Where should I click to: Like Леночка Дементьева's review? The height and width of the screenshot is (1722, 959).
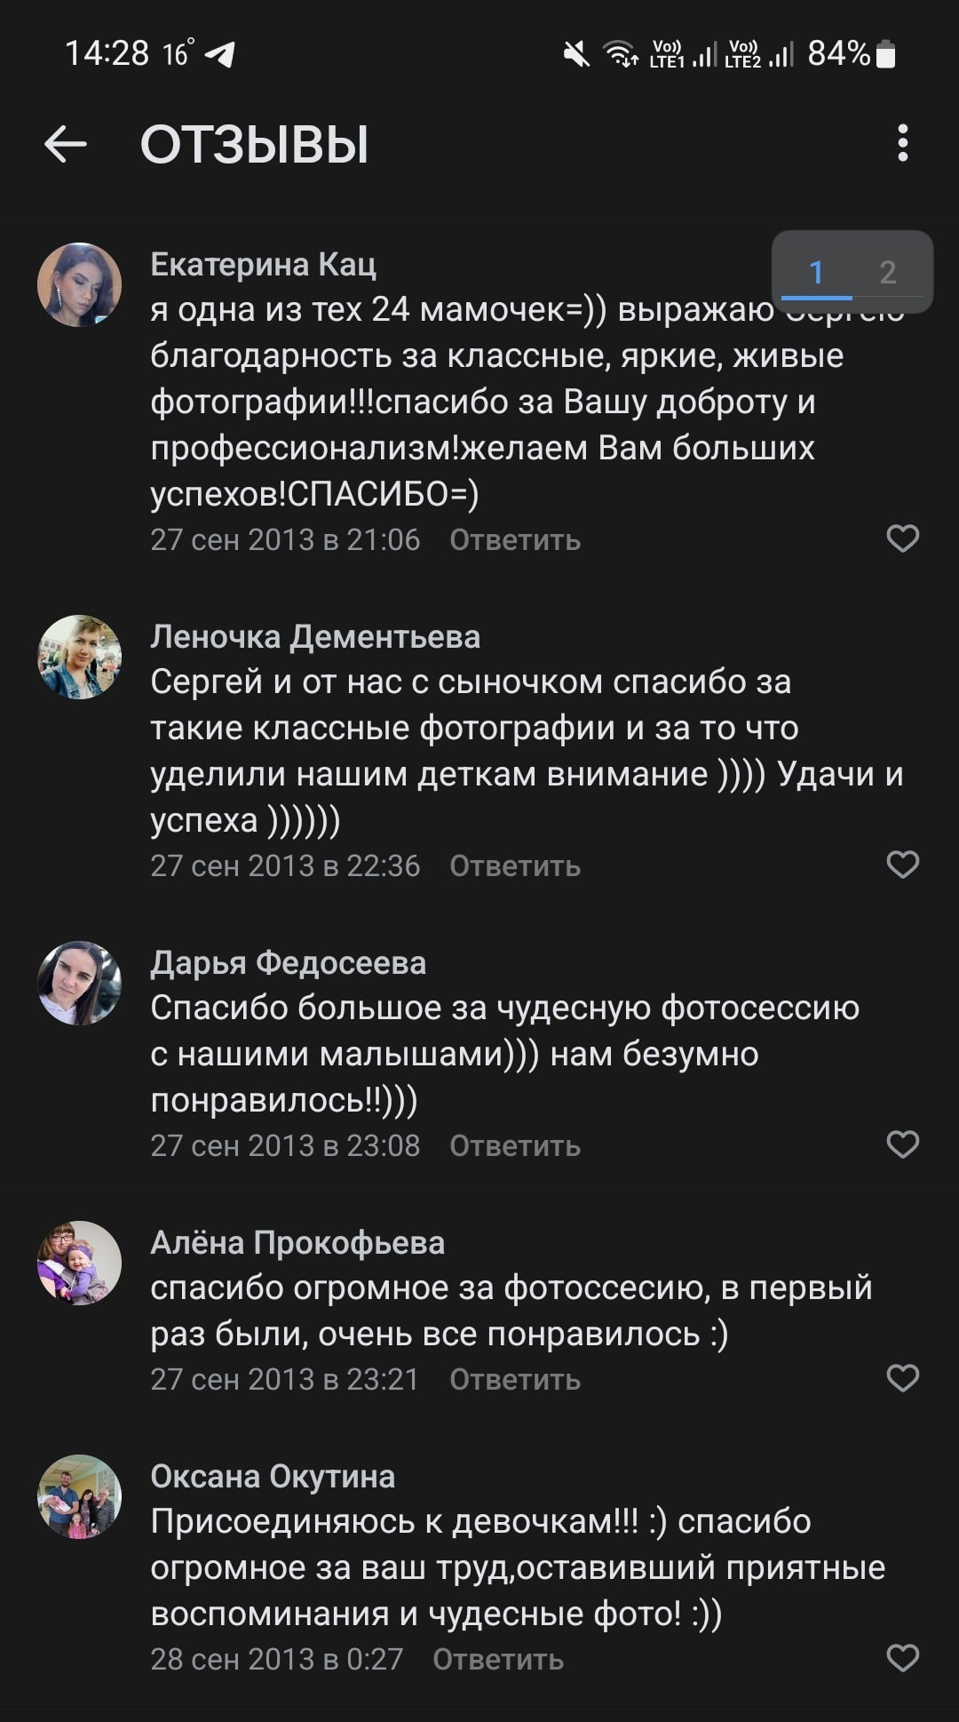pos(902,865)
